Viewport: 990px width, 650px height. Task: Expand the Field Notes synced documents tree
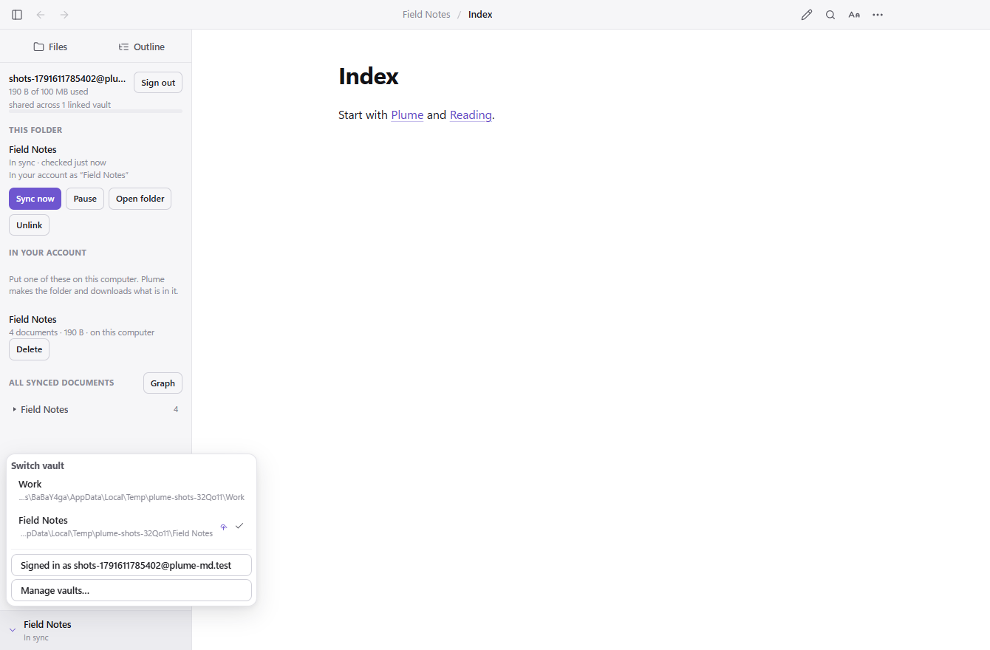click(14, 409)
